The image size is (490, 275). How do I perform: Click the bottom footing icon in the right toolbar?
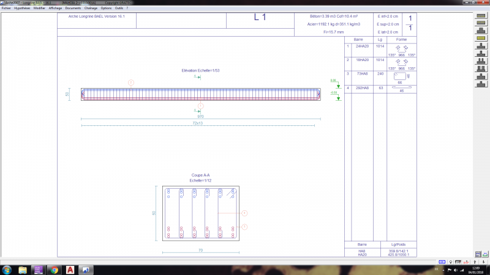coord(481,84)
